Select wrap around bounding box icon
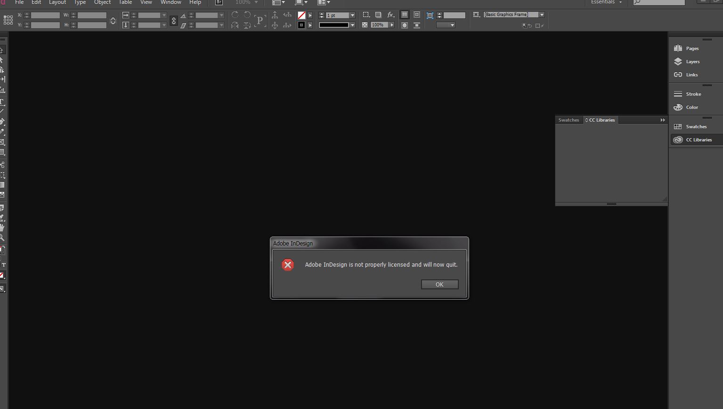 pyautogui.click(x=417, y=15)
